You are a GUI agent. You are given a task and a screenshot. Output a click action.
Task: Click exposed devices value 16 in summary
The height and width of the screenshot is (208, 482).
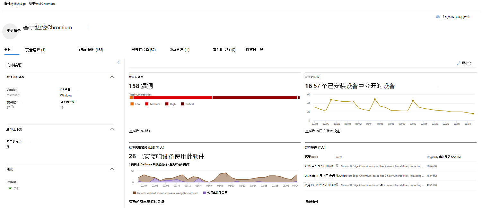click(62, 107)
